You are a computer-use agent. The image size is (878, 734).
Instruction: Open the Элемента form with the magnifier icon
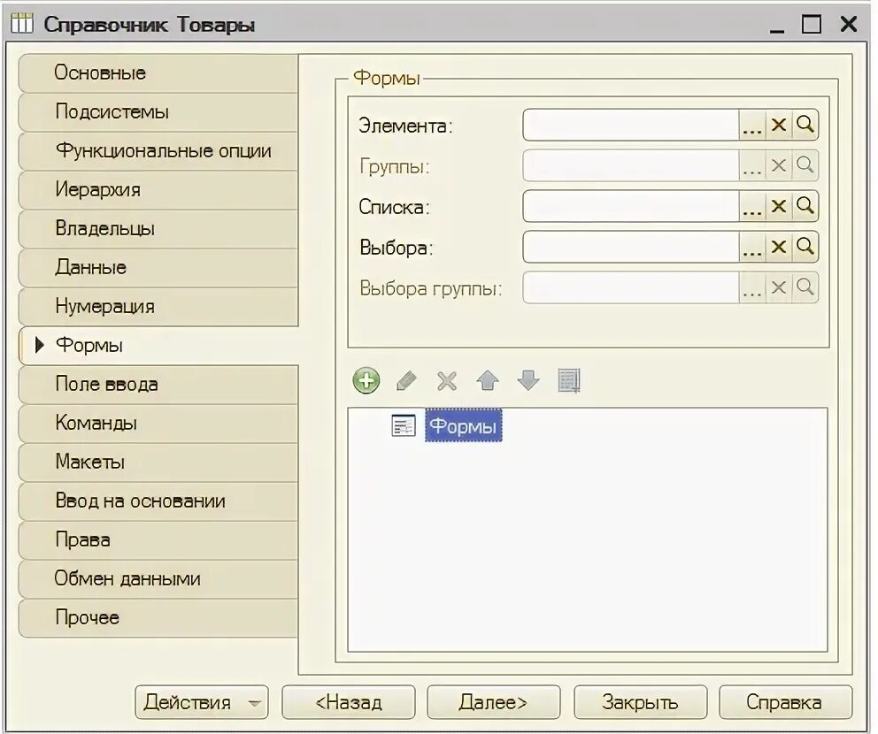[x=805, y=125]
